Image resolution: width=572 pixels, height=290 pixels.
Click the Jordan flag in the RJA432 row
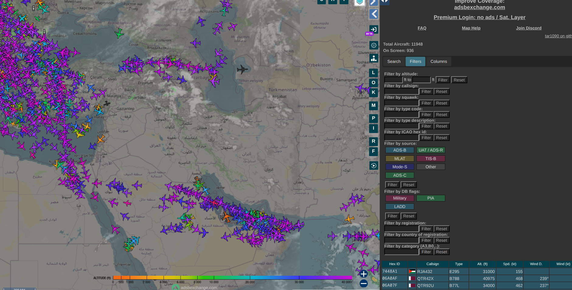[412, 271]
